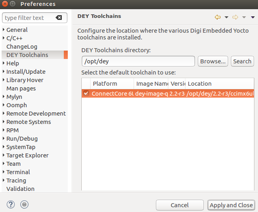Select General in the preferences tree

coord(17,30)
